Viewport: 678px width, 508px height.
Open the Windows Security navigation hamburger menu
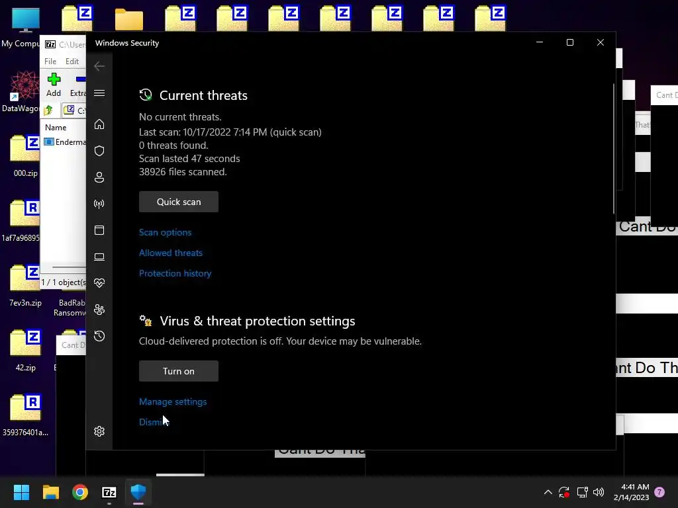(x=99, y=93)
